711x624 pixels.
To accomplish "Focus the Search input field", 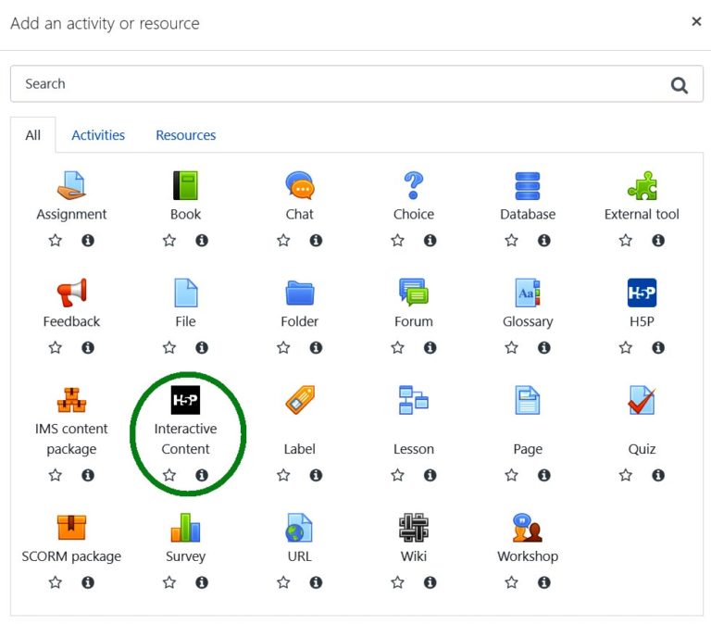I will tap(333, 84).
